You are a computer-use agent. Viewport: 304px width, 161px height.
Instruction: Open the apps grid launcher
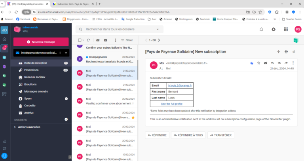[x=285, y=29]
